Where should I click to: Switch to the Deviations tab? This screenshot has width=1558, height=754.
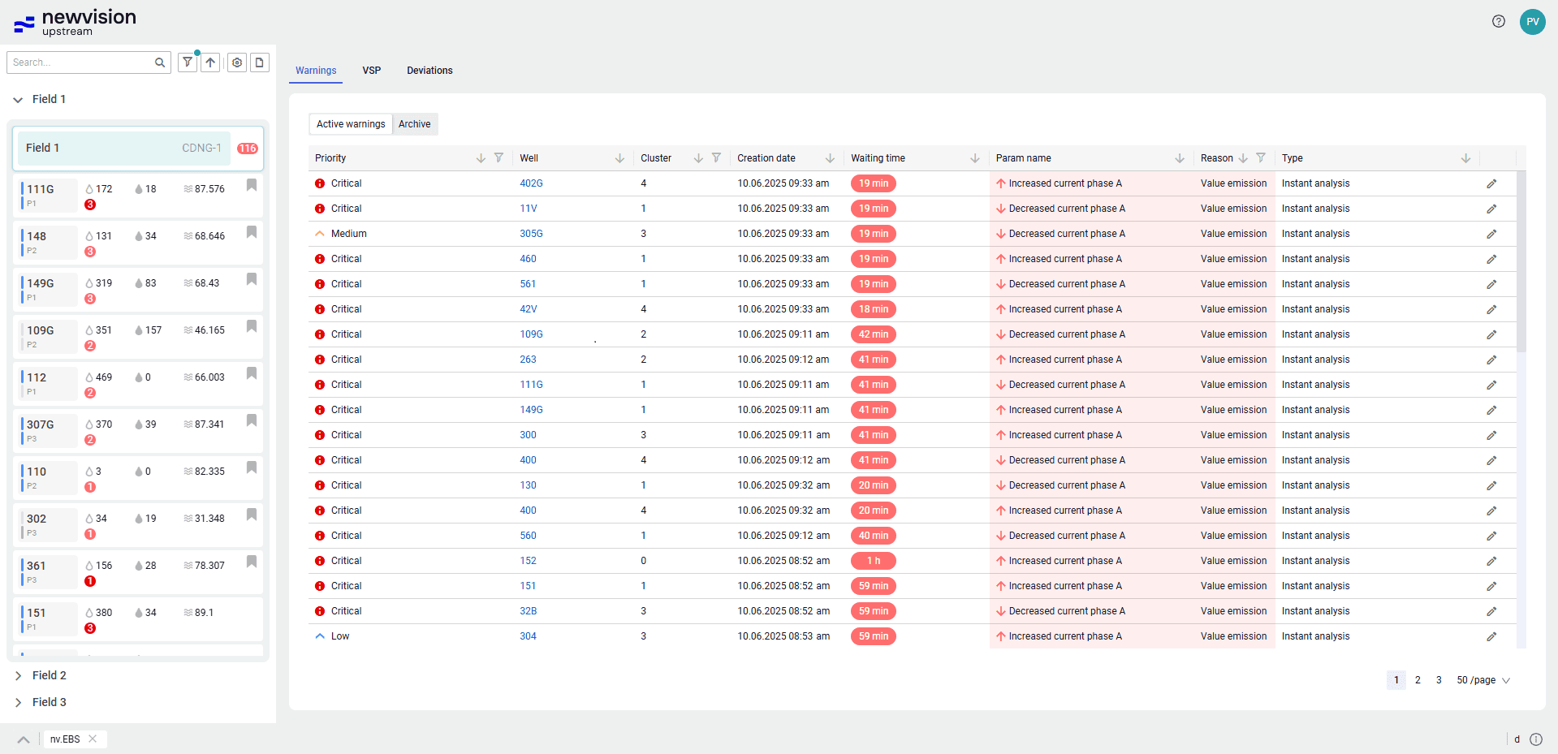[x=429, y=71]
